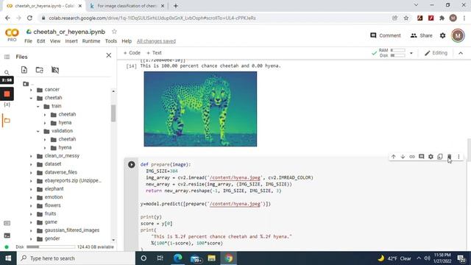The height and width of the screenshot is (265, 471).
Task: Open the Editing mode button
Action: click(436, 53)
